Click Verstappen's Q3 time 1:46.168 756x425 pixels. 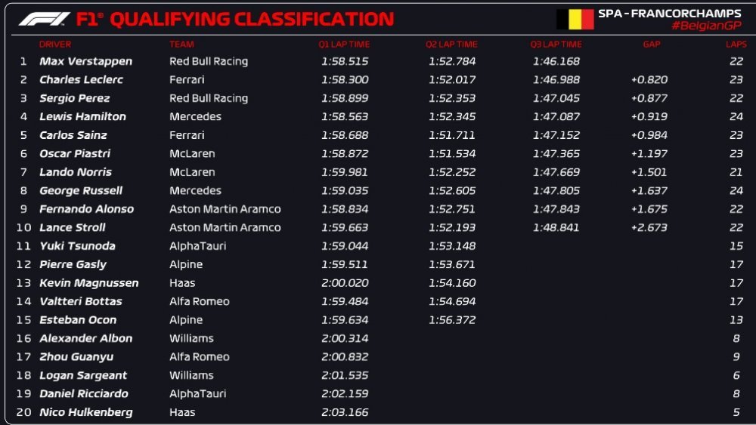(556, 61)
